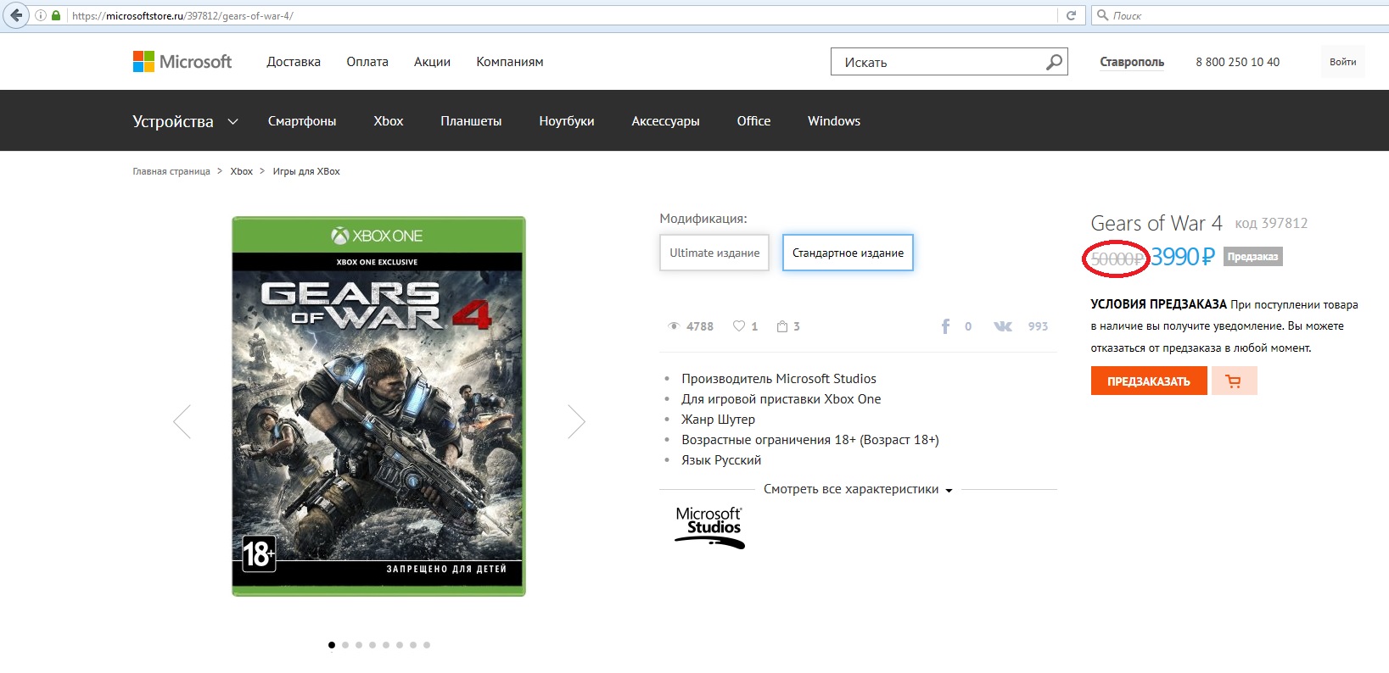
Task: Click the product code код 397812
Action: [1271, 223]
